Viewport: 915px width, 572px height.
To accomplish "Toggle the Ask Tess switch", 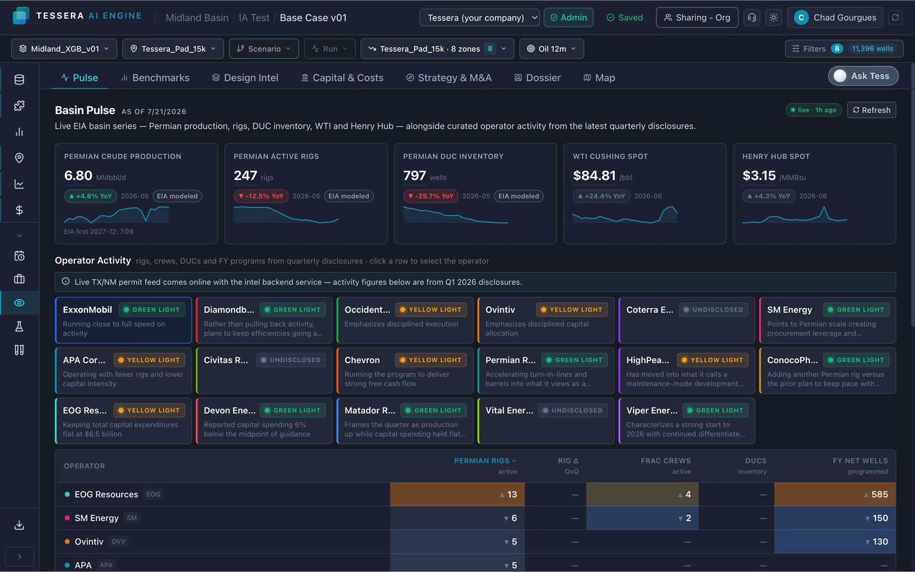I will [863, 75].
